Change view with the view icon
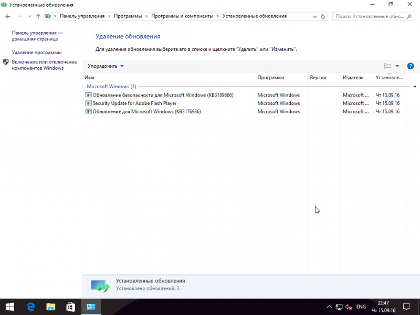Image resolution: width=420 pixels, height=315 pixels. (x=387, y=66)
